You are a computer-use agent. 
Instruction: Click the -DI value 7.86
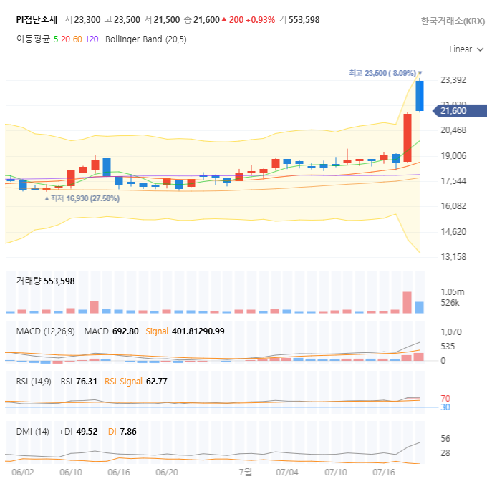[x=128, y=432]
